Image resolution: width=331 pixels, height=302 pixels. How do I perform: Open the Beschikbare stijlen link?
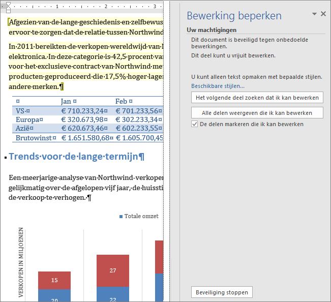pyautogui.click(x=218, y=86)
